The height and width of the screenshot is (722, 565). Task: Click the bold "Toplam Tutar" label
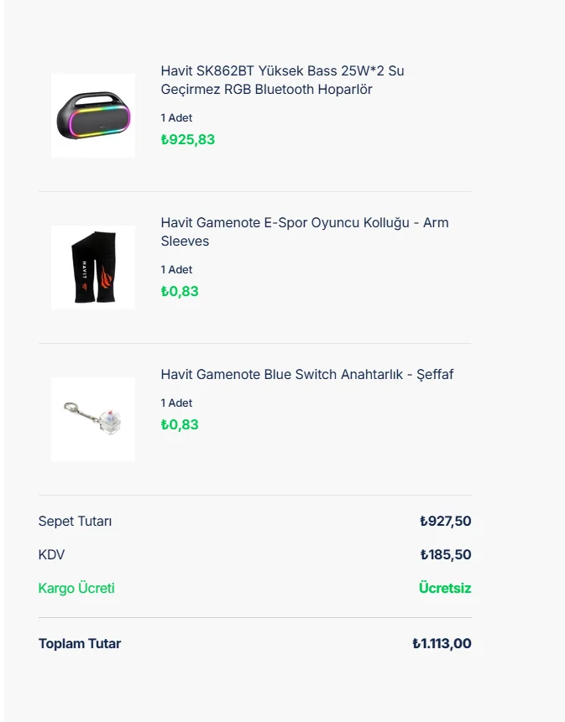[80, 644]
